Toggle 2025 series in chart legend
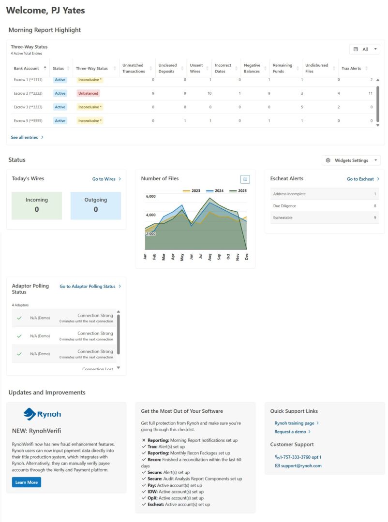The image size is (388, 522). pyautogui.click(x=238, y=191)
